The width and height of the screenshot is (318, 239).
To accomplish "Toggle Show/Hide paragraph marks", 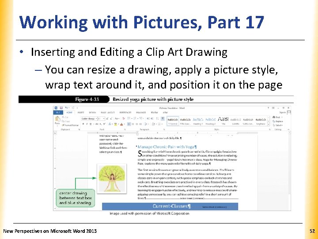I will pos(163,119).
